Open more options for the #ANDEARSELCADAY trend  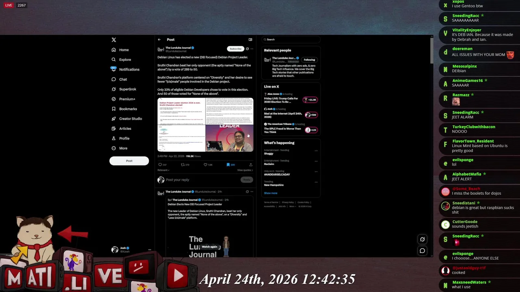[316, 172]
